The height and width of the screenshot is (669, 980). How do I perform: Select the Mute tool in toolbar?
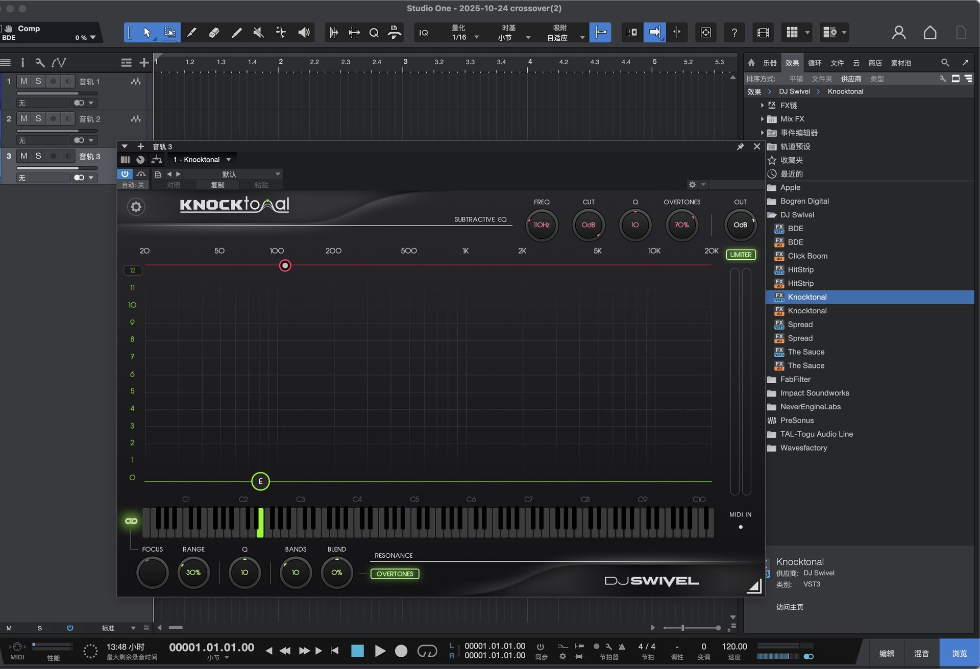tap(258, 33)
